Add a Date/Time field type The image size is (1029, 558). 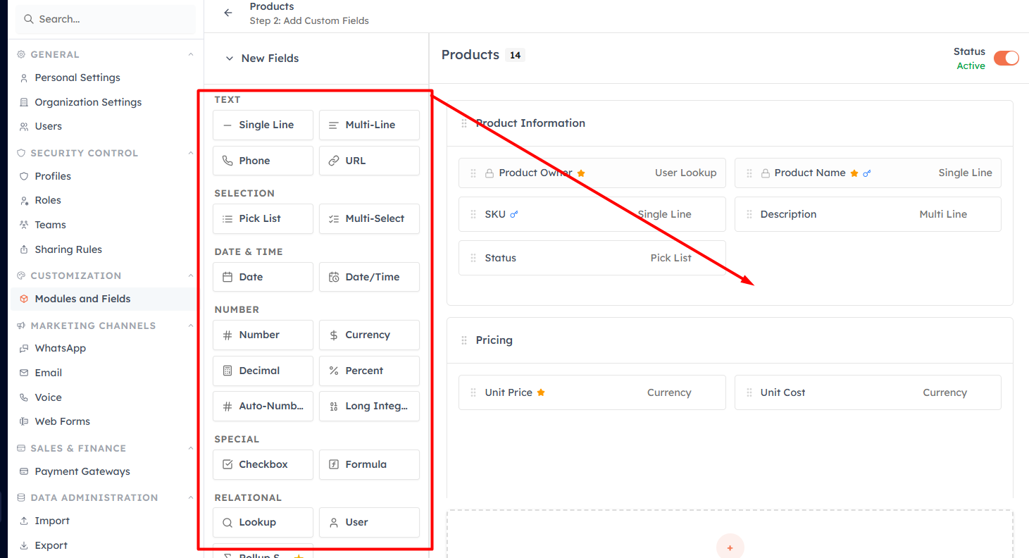(369, 277)
